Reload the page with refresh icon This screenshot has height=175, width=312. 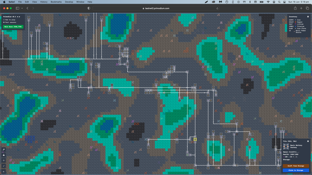pos(217,8)
